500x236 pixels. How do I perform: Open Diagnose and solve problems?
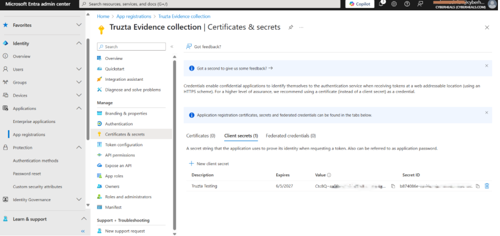point(133,90)
